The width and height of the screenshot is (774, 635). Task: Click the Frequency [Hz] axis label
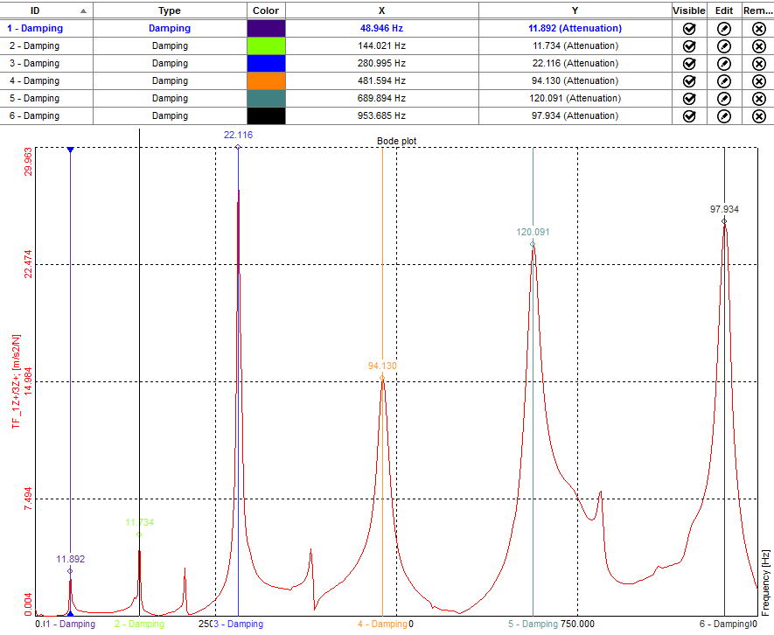765,583
